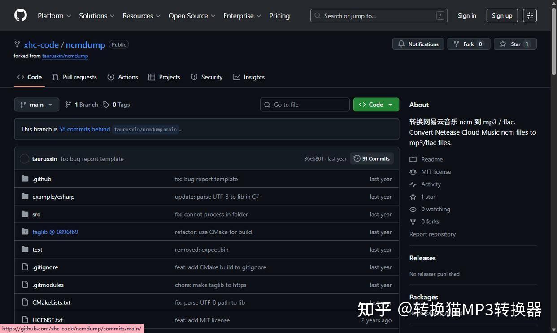Click the Activity pulse icon
The width and height of the screenshot is (557, 333).
tap(413, 184)
